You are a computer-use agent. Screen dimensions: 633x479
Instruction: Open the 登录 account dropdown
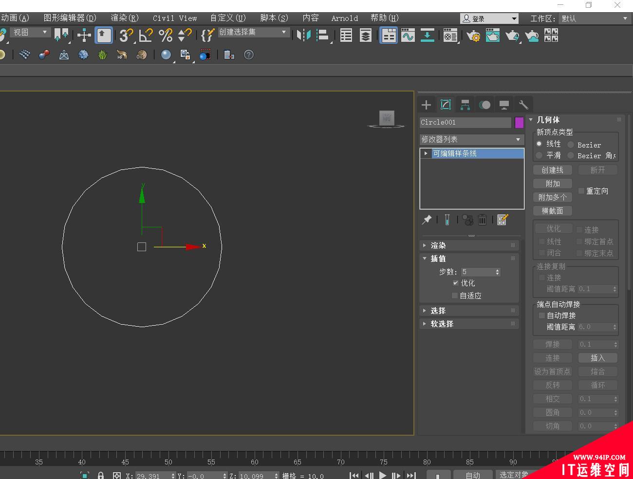point(489,18)
